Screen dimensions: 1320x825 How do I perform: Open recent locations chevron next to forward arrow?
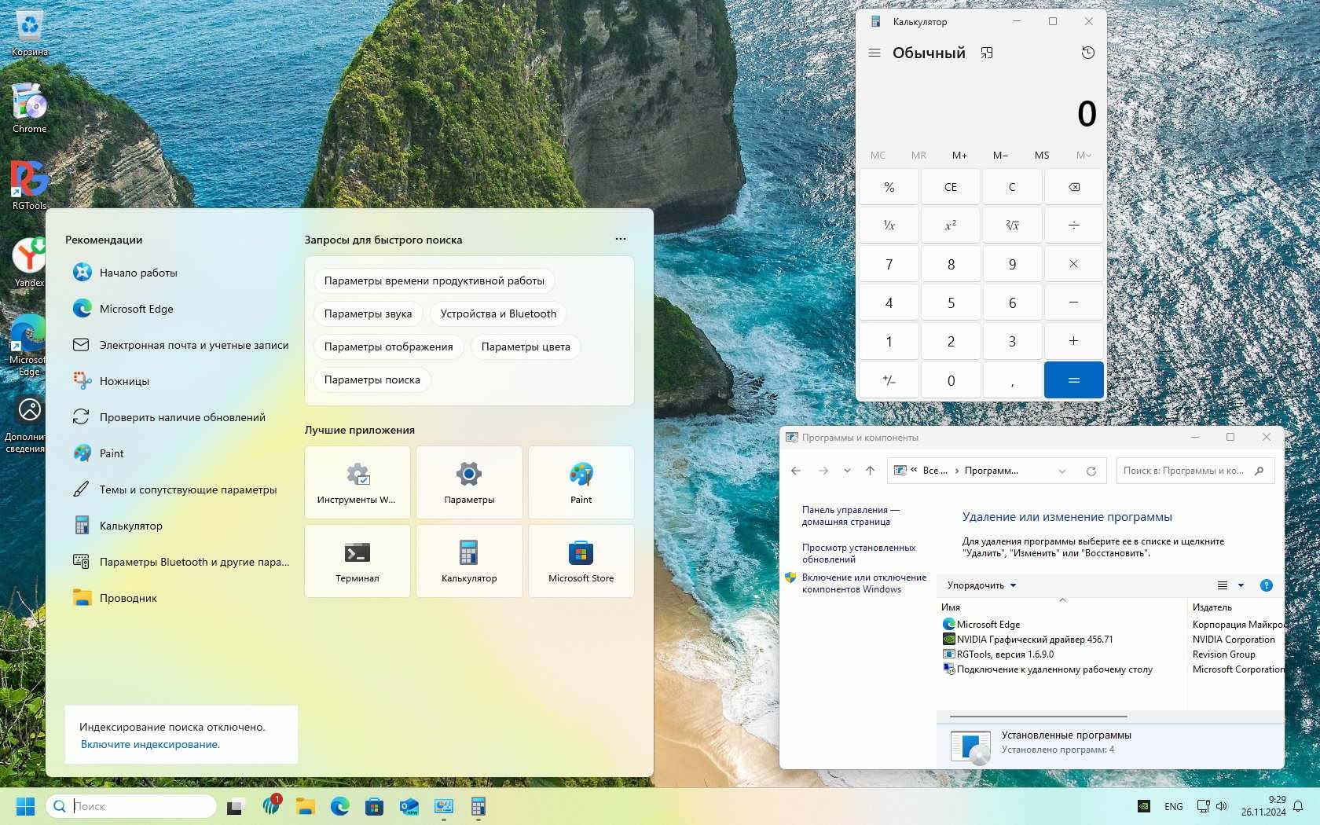click(x=847, y=471)
